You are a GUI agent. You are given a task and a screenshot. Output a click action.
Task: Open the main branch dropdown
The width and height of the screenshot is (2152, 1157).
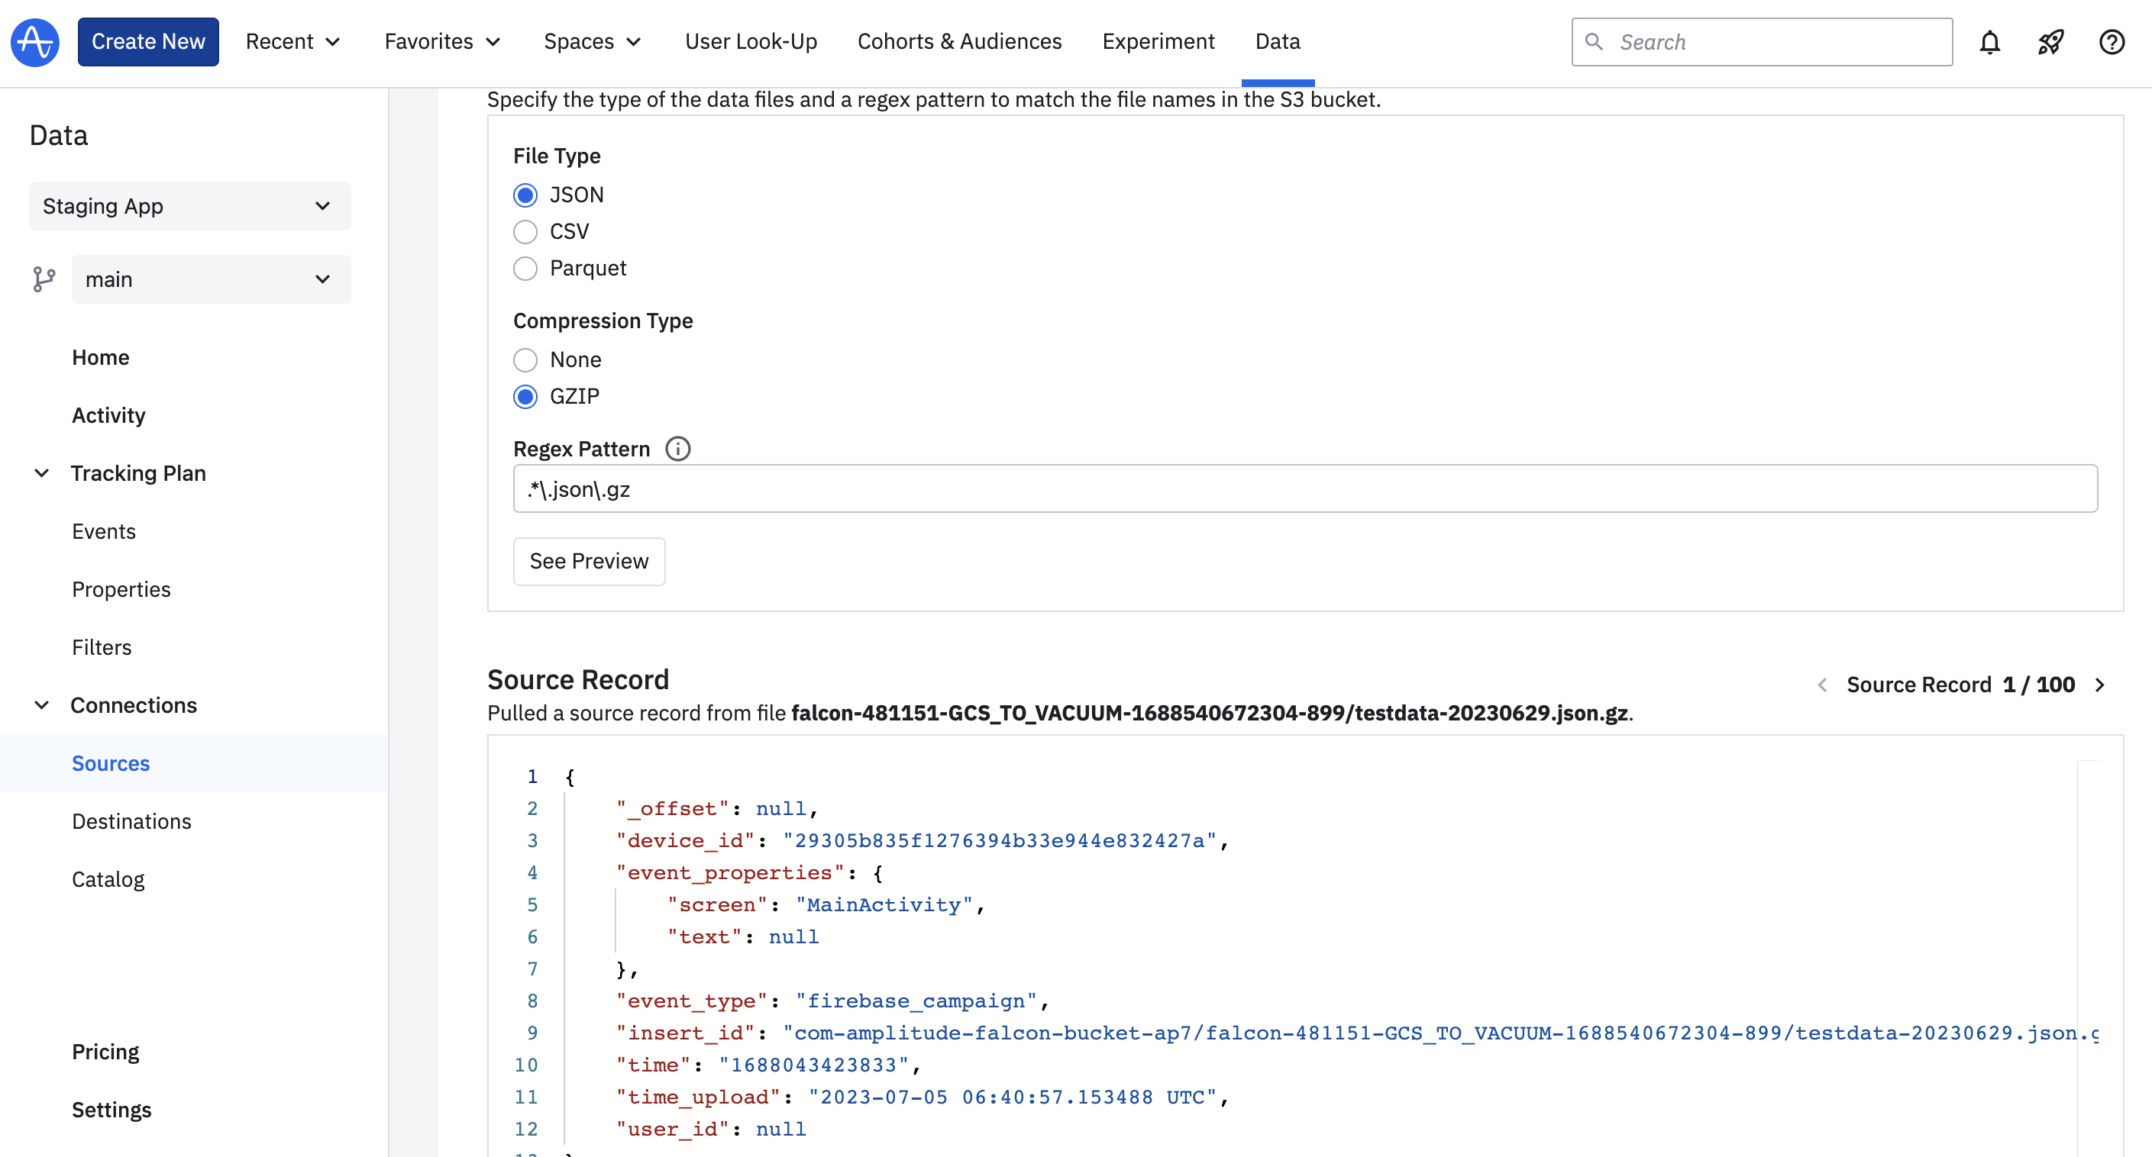click(211, 279)
